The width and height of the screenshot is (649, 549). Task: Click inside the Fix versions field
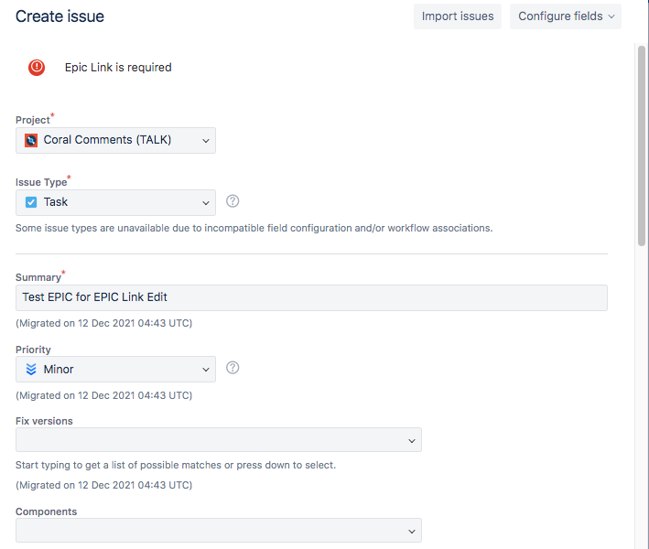(219, 439)
